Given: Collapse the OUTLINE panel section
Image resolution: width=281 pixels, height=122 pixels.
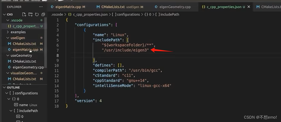Looking at the screenshot, I should coord(4,87).
